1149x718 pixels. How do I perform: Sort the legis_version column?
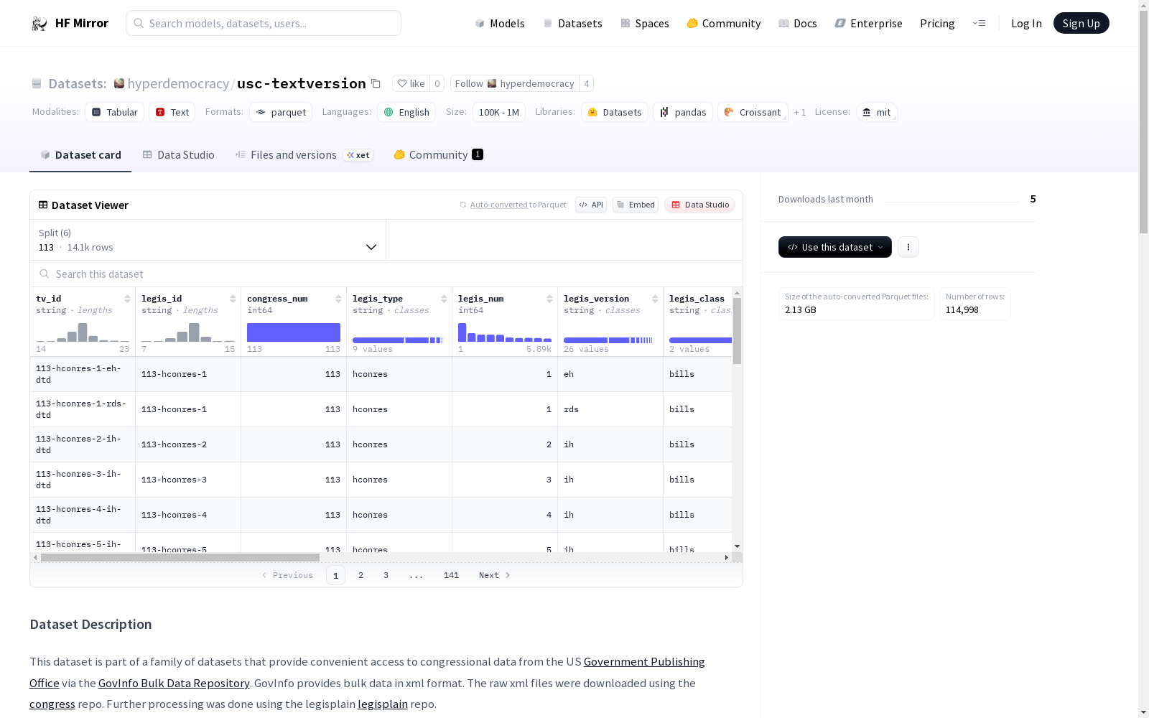[655, 299]
